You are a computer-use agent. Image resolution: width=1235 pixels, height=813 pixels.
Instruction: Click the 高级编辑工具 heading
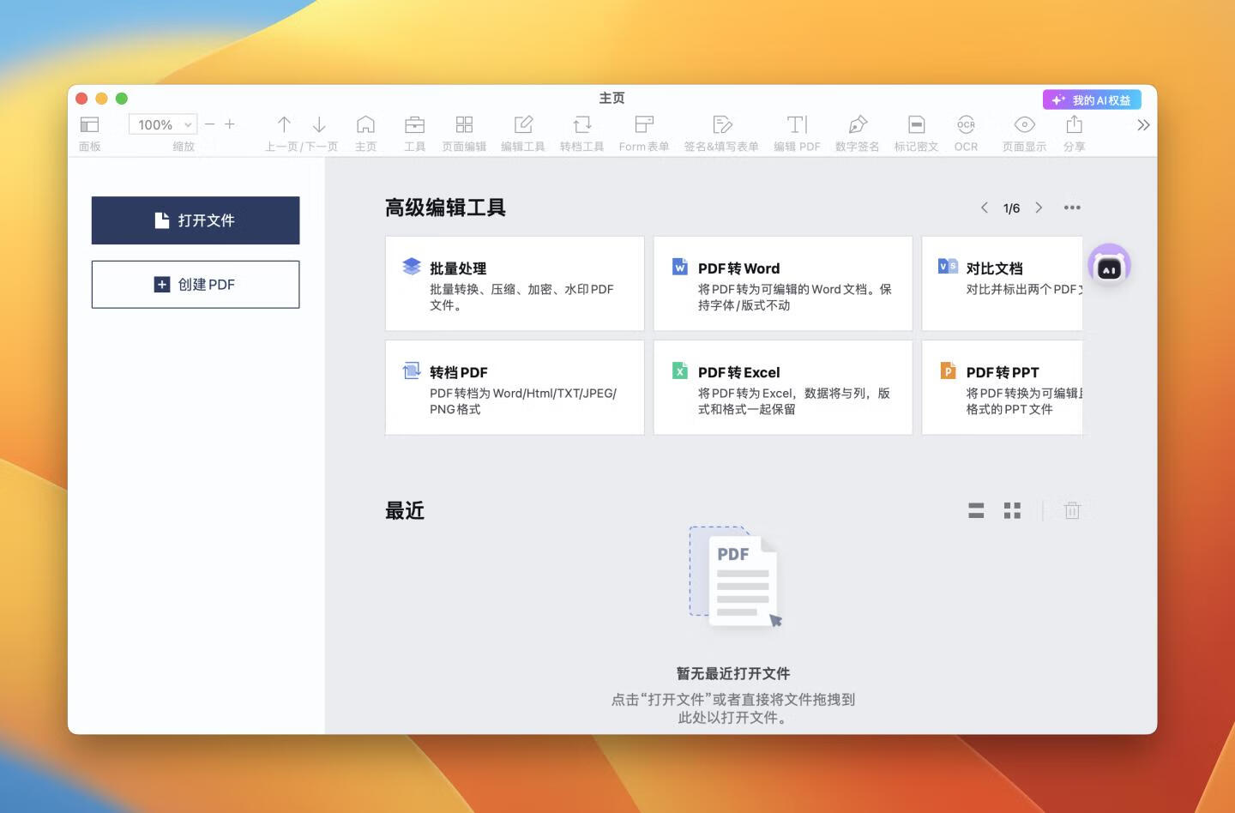pos(445,208)
